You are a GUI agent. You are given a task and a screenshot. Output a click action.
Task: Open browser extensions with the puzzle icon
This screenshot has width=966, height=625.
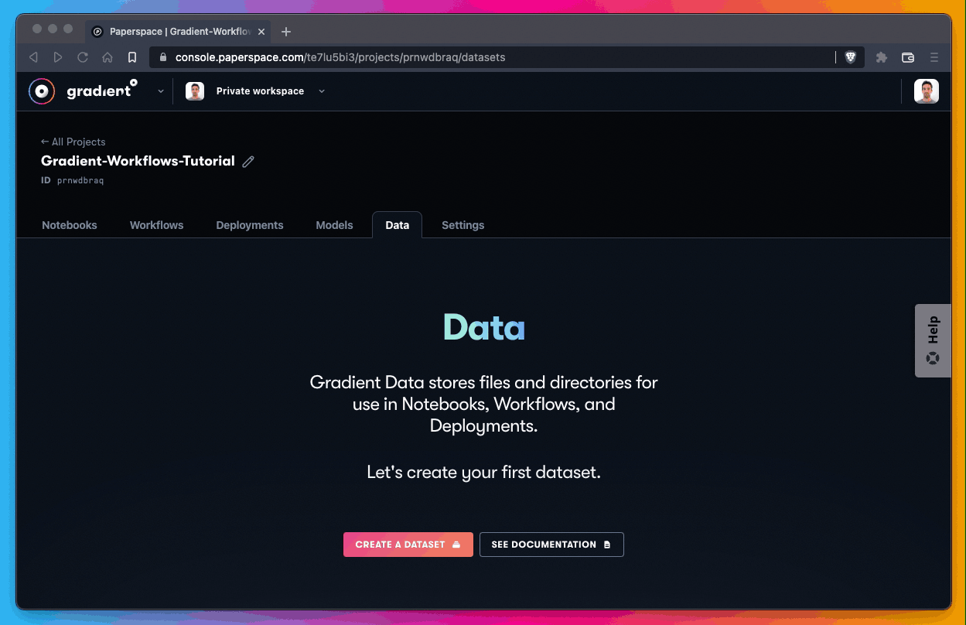point(881,56)
